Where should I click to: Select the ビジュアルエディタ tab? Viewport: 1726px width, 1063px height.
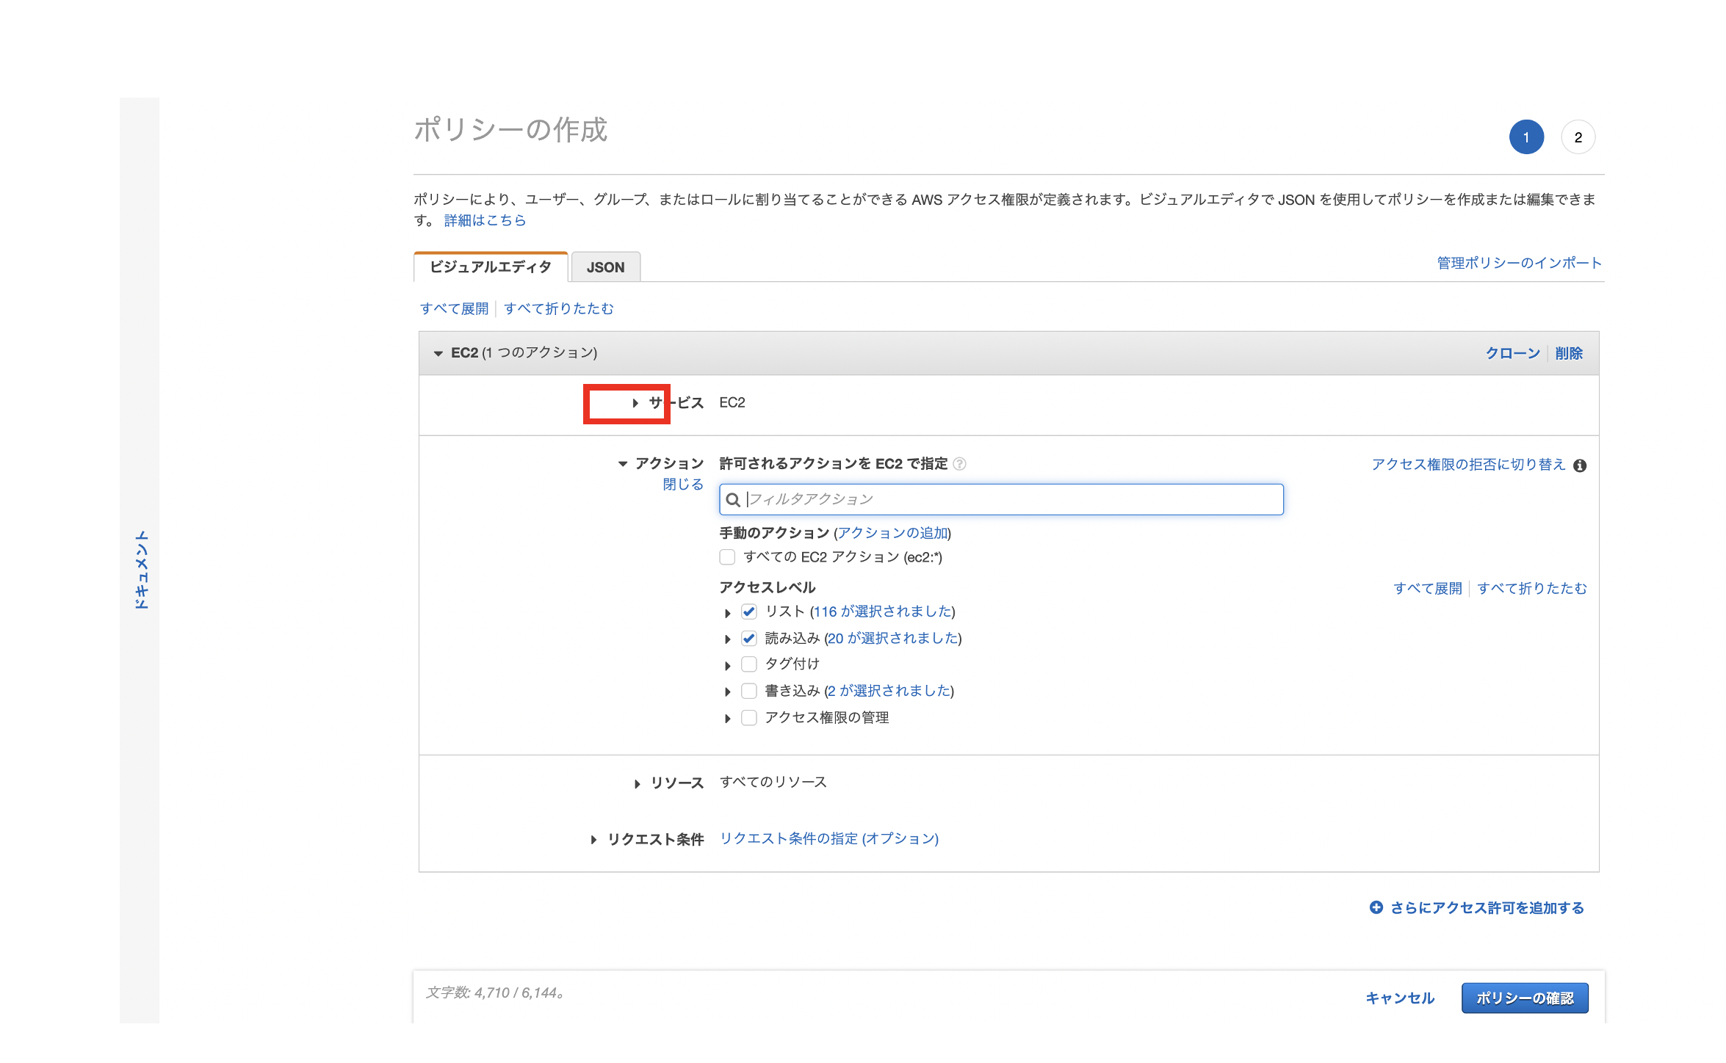pyautogui.click(x=491, y=267)
